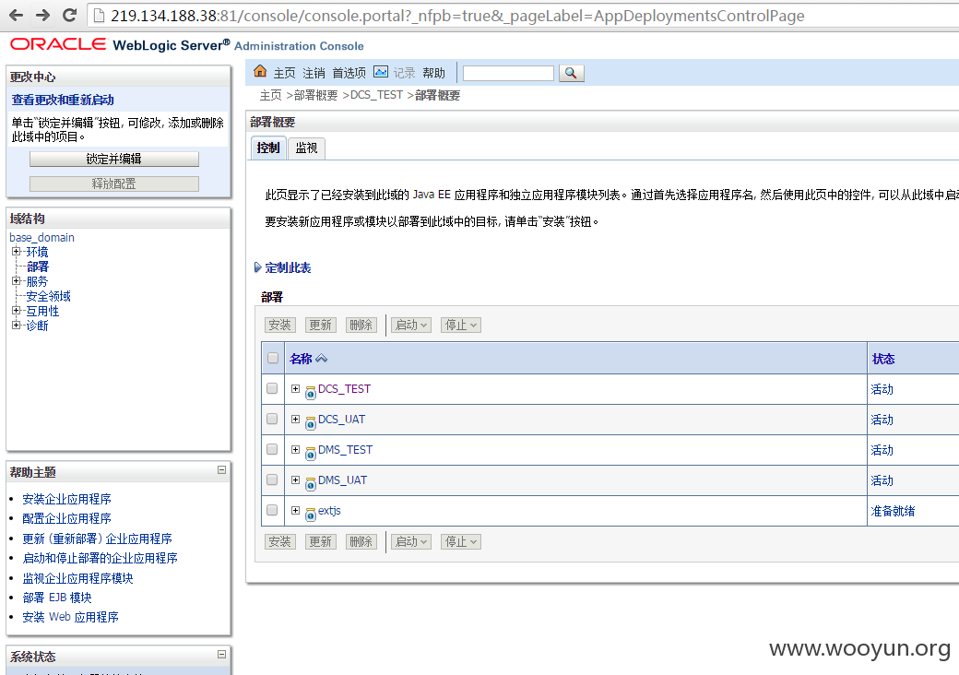The width and height of the screenshot is (959, 675).
Task: Open the 查看更改和重新启动 link
Action: point(63,100)
